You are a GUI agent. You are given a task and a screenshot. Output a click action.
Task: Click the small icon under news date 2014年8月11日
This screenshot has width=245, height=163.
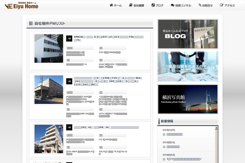(x=164, y=147)
